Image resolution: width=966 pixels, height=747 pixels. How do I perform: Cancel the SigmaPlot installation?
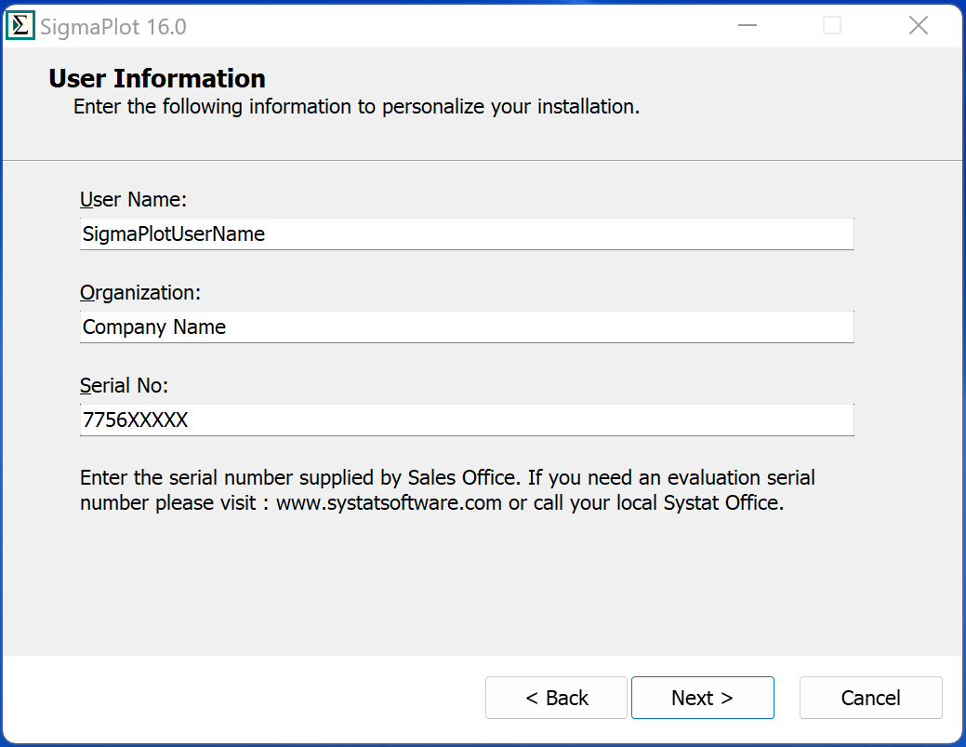[x=870, y=698]
